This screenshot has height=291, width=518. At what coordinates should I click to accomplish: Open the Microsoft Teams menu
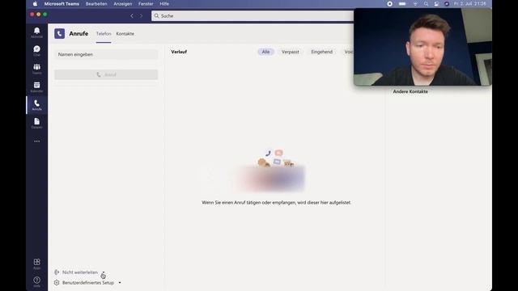click(x=62, y=4)
